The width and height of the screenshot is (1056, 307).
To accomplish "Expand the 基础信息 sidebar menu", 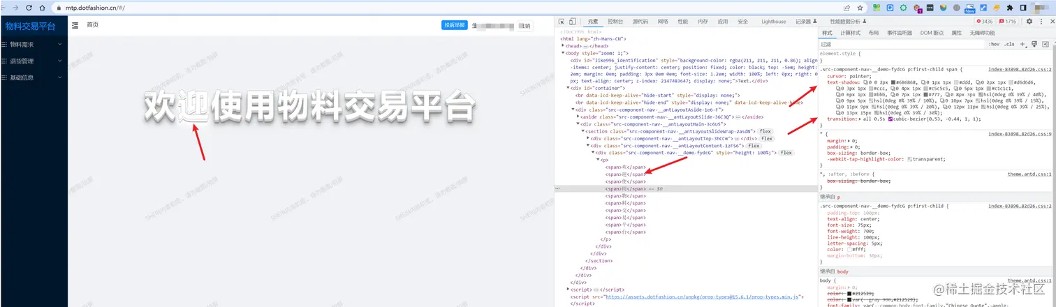I will [x=34, y=77].
